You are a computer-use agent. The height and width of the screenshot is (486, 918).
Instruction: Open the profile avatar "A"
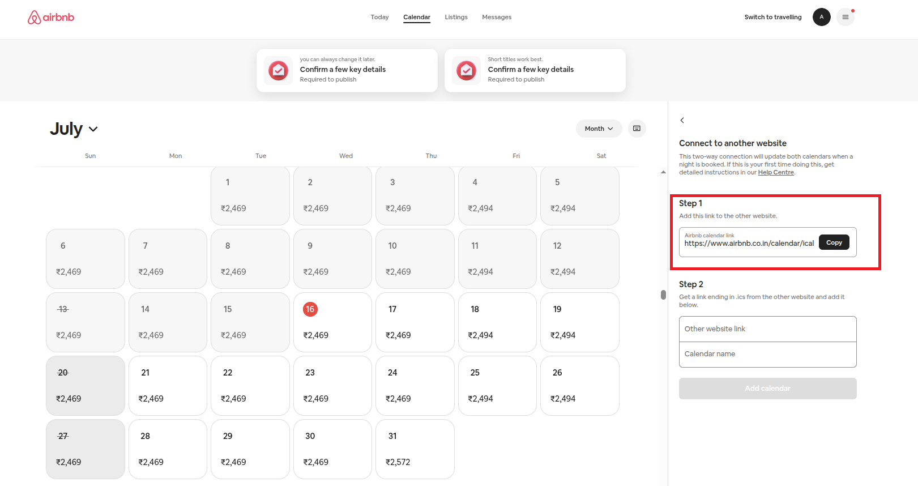[x=821, y=17]
